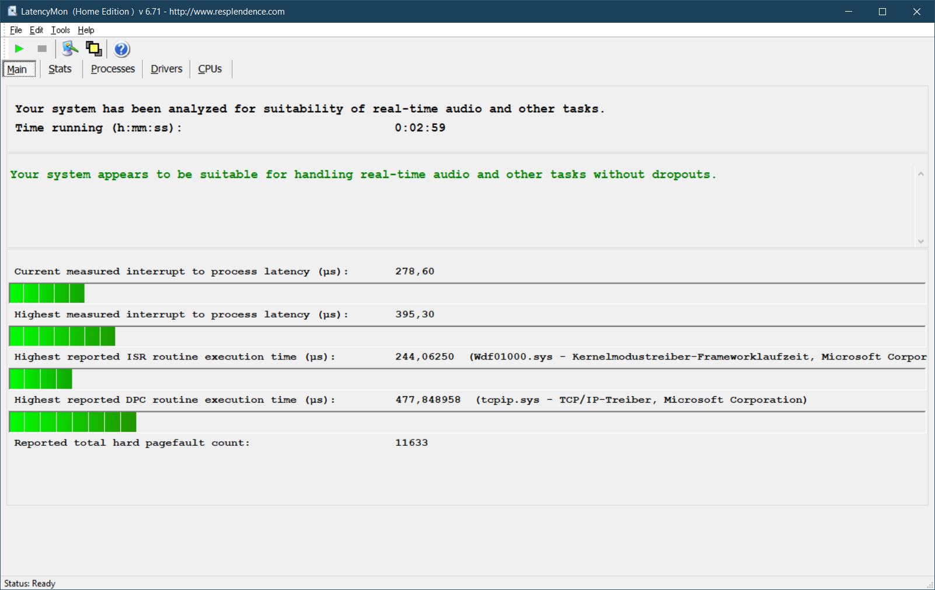Click the 'Status: Ready' status bar text
935x590 pixels.
[30, 584]
